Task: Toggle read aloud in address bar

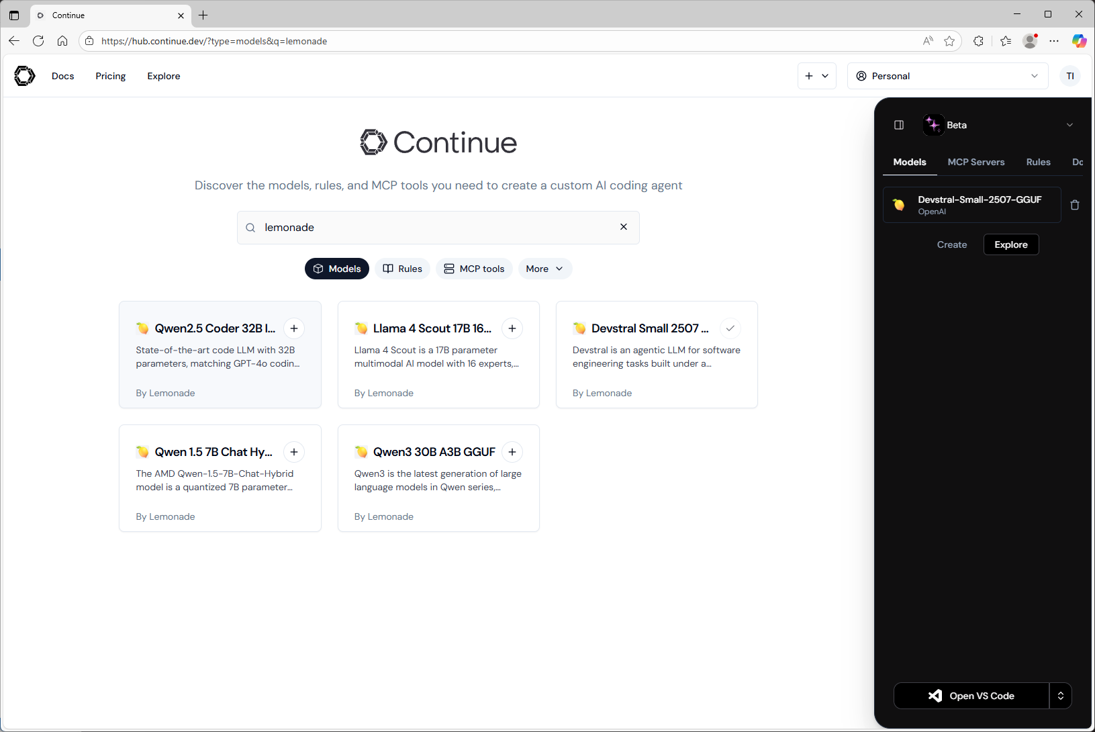Action: click(928, 41)
